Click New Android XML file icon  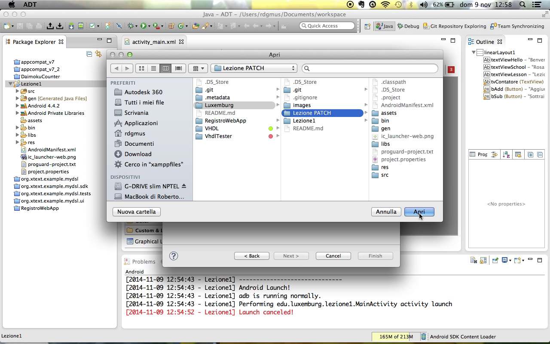coord(108,26)
